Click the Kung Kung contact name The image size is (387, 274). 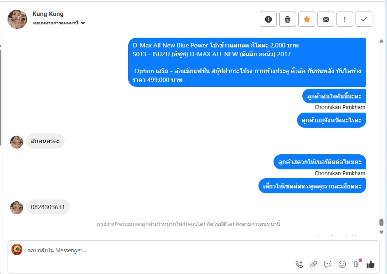48,14
